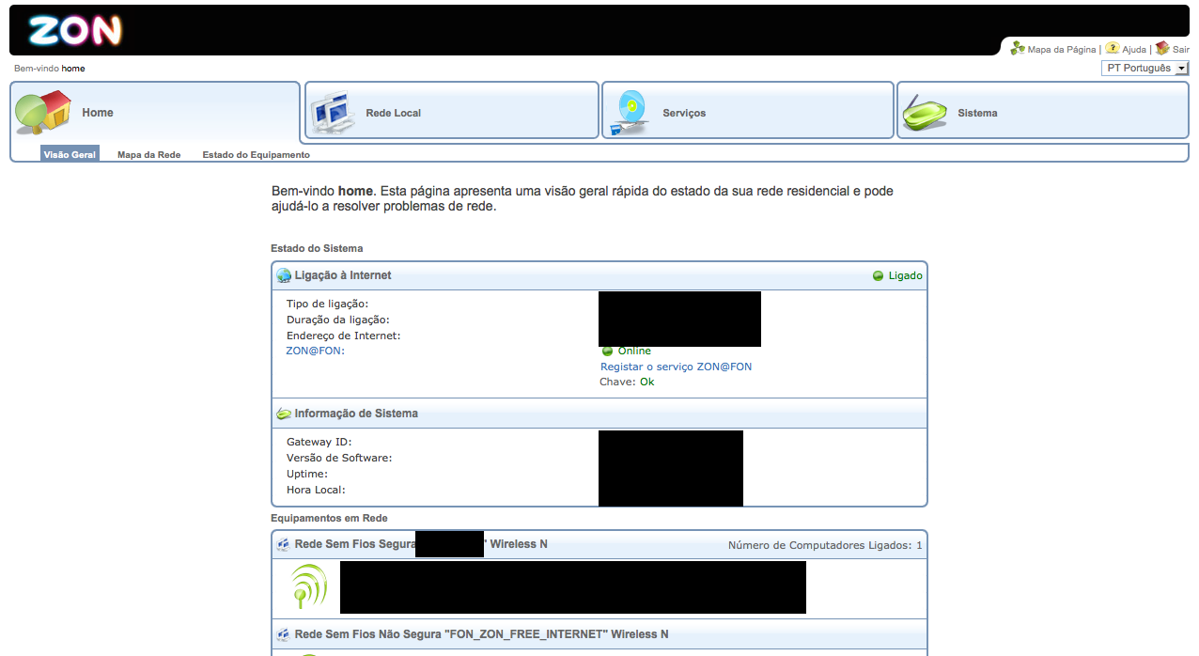
Task: Click the Rede Sem Fios Não Segura icon
Action: coord(284,635)
